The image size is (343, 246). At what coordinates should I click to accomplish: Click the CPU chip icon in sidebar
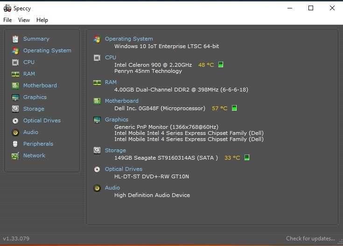[x=15, y=63]
